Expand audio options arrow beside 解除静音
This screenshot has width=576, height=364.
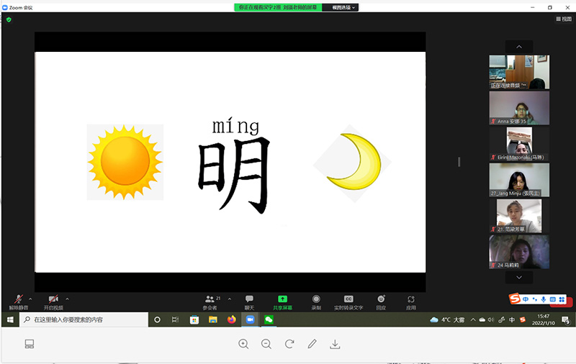tap(30, 298)
